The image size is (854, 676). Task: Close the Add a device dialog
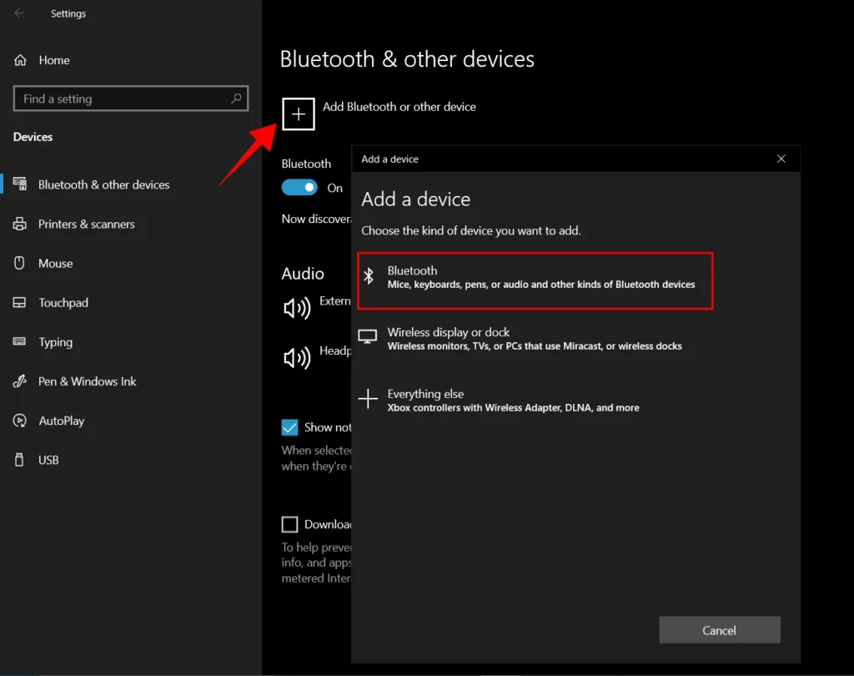[781, 159]
